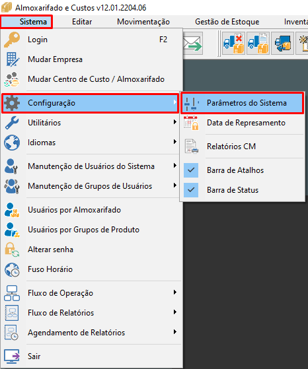Select Login menu entry
The height and width of the screenshot is (369, 308).
[x=91, y=40]
